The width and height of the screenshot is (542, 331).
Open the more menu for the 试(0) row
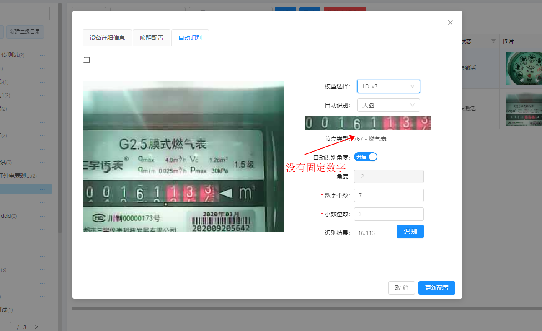click(x=42, y=163)
